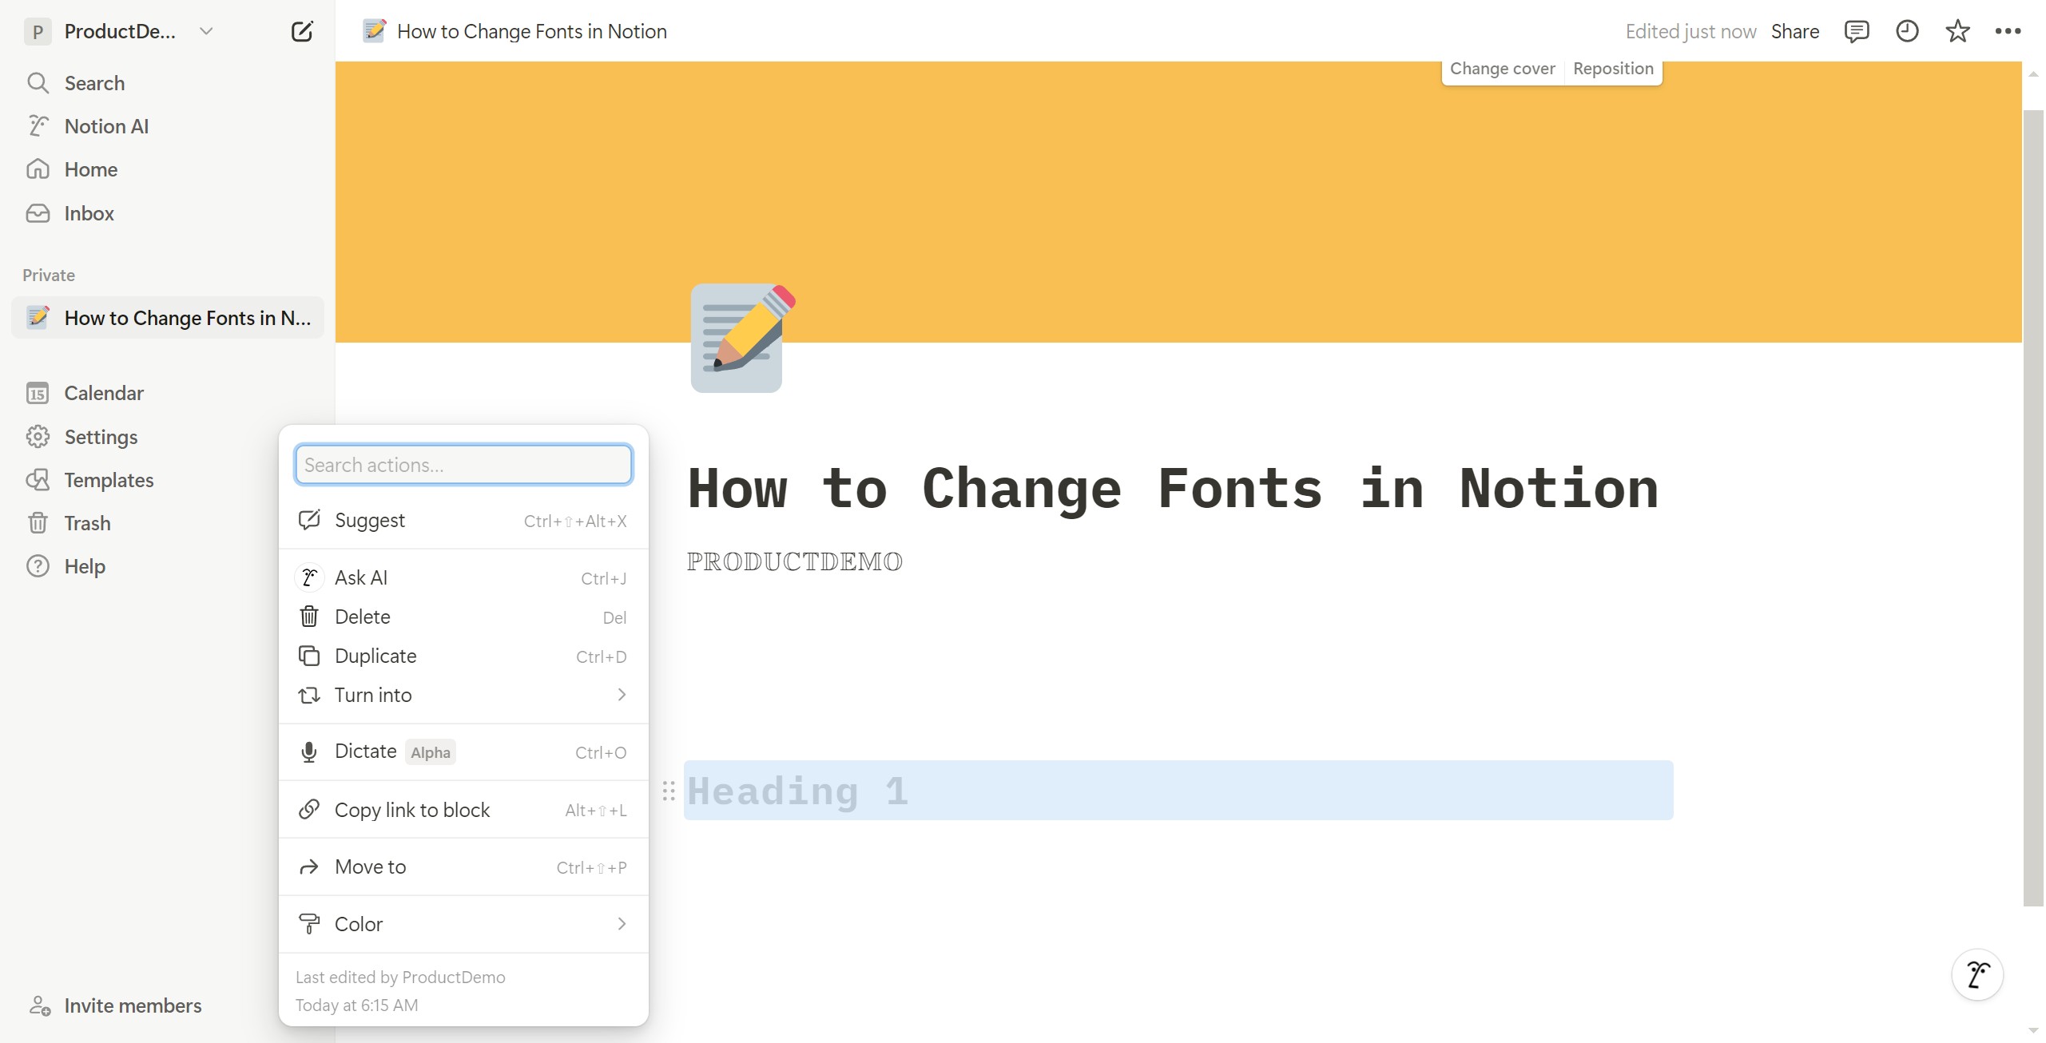Choose Ask AI in the block menu
This screenshot has width=2046, height=1043.
[463, 578]
